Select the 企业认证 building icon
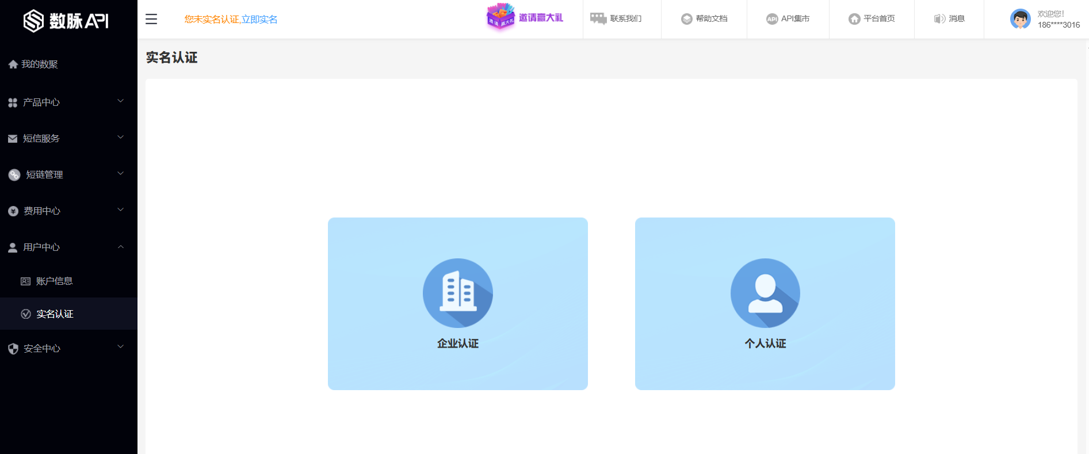Image resolution: width=1089 pixels, height=454 pixels. click(457, 293)
